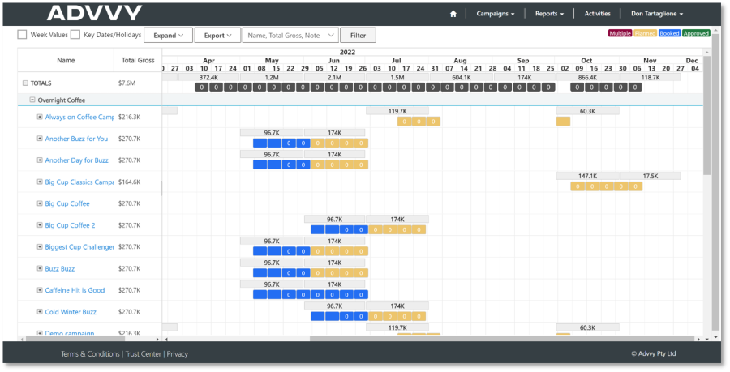Click the Name, Total Gross, Note search field
The image size is (730, 372).
[x=290, y=36]
